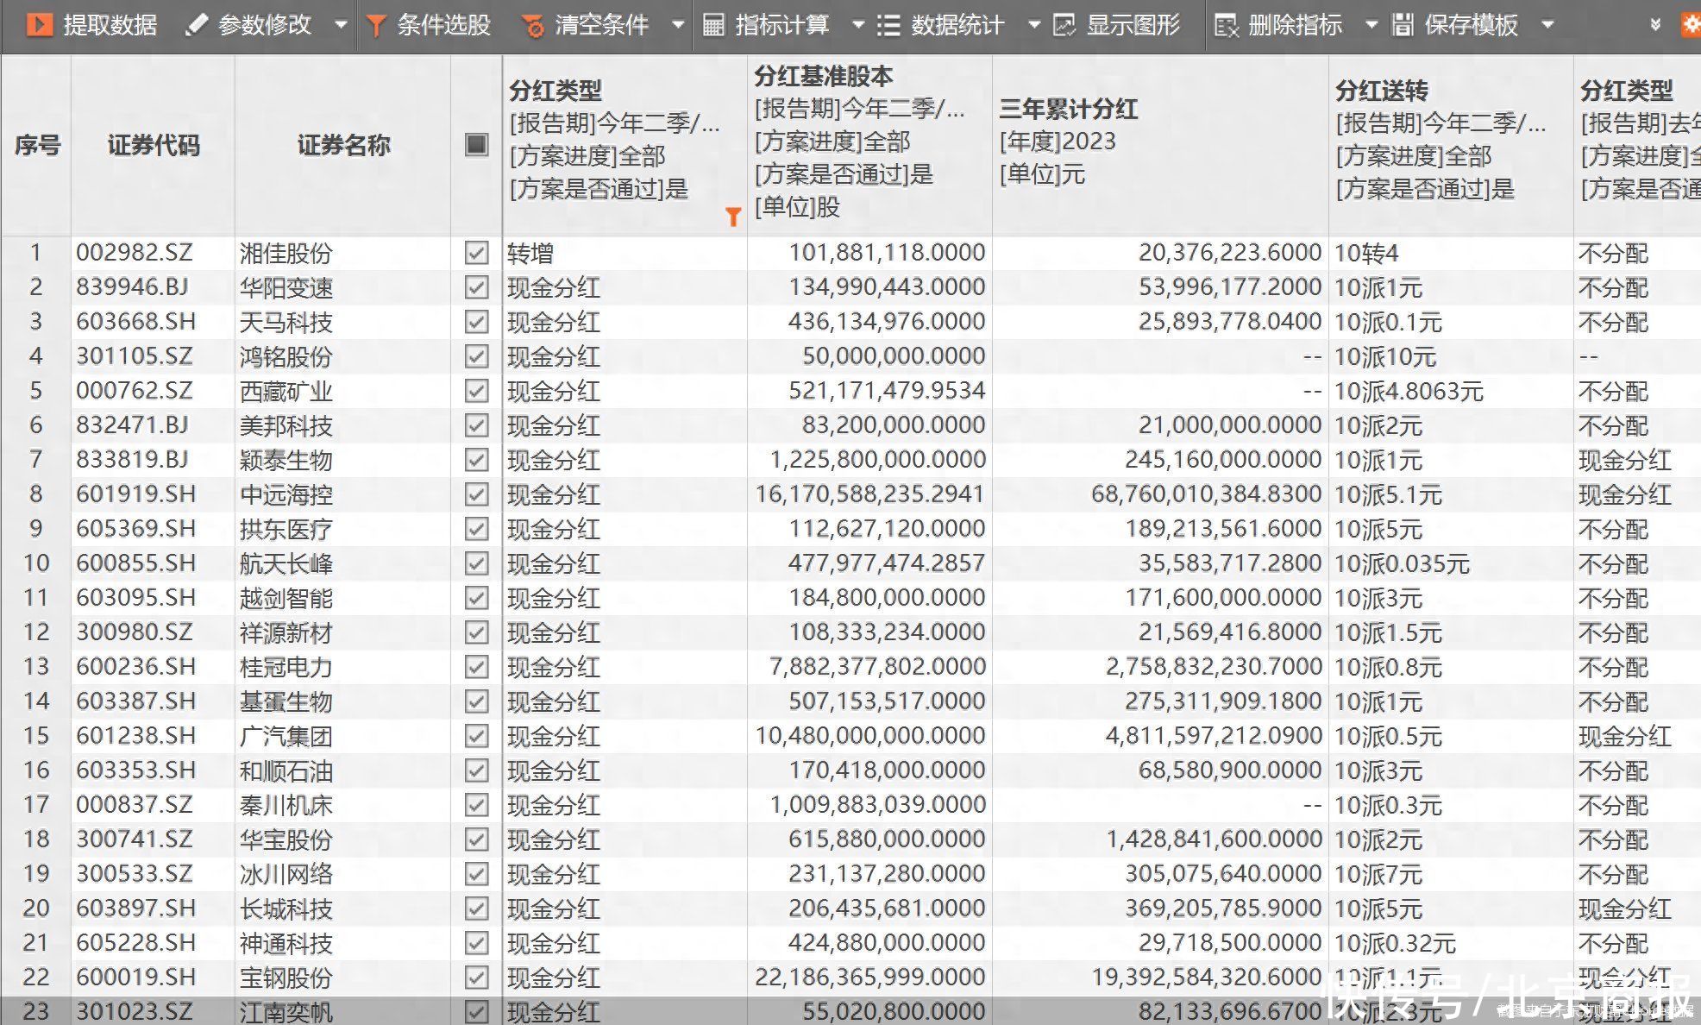Open the orange settings gear icon
Viewport: 1701px width, 1025px height.
click(1691, 25)
